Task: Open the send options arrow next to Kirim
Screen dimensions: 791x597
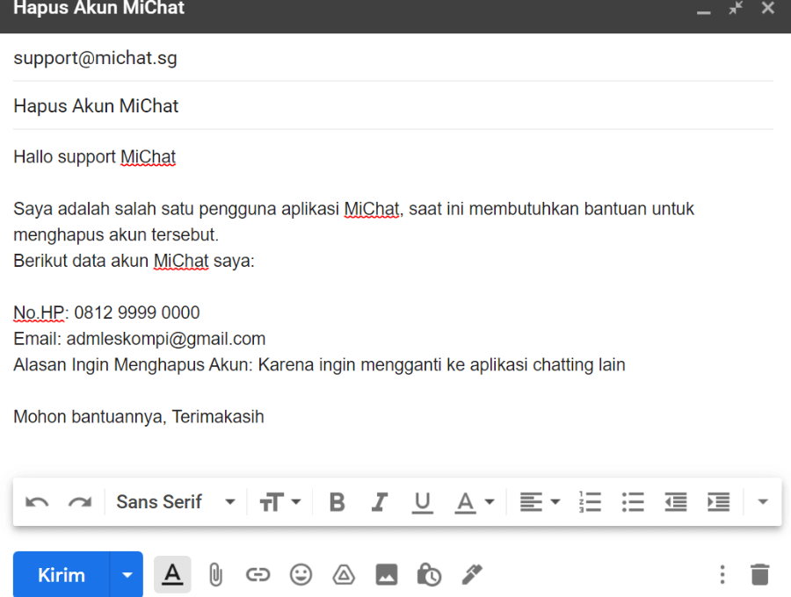Action: click(127, 575)
